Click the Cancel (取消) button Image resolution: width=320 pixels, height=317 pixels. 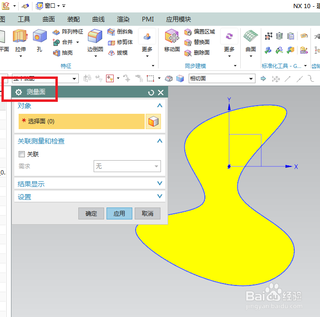click(x=148, y=214)
